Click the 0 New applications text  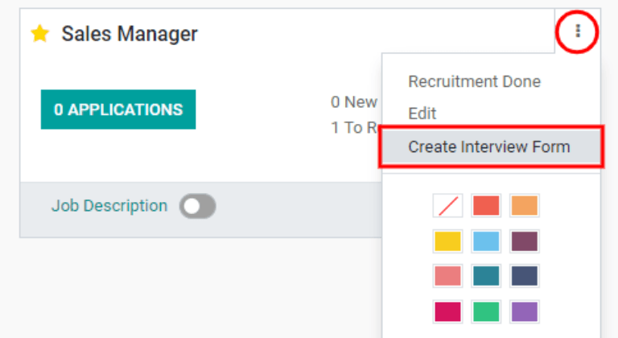coord(354,102)
